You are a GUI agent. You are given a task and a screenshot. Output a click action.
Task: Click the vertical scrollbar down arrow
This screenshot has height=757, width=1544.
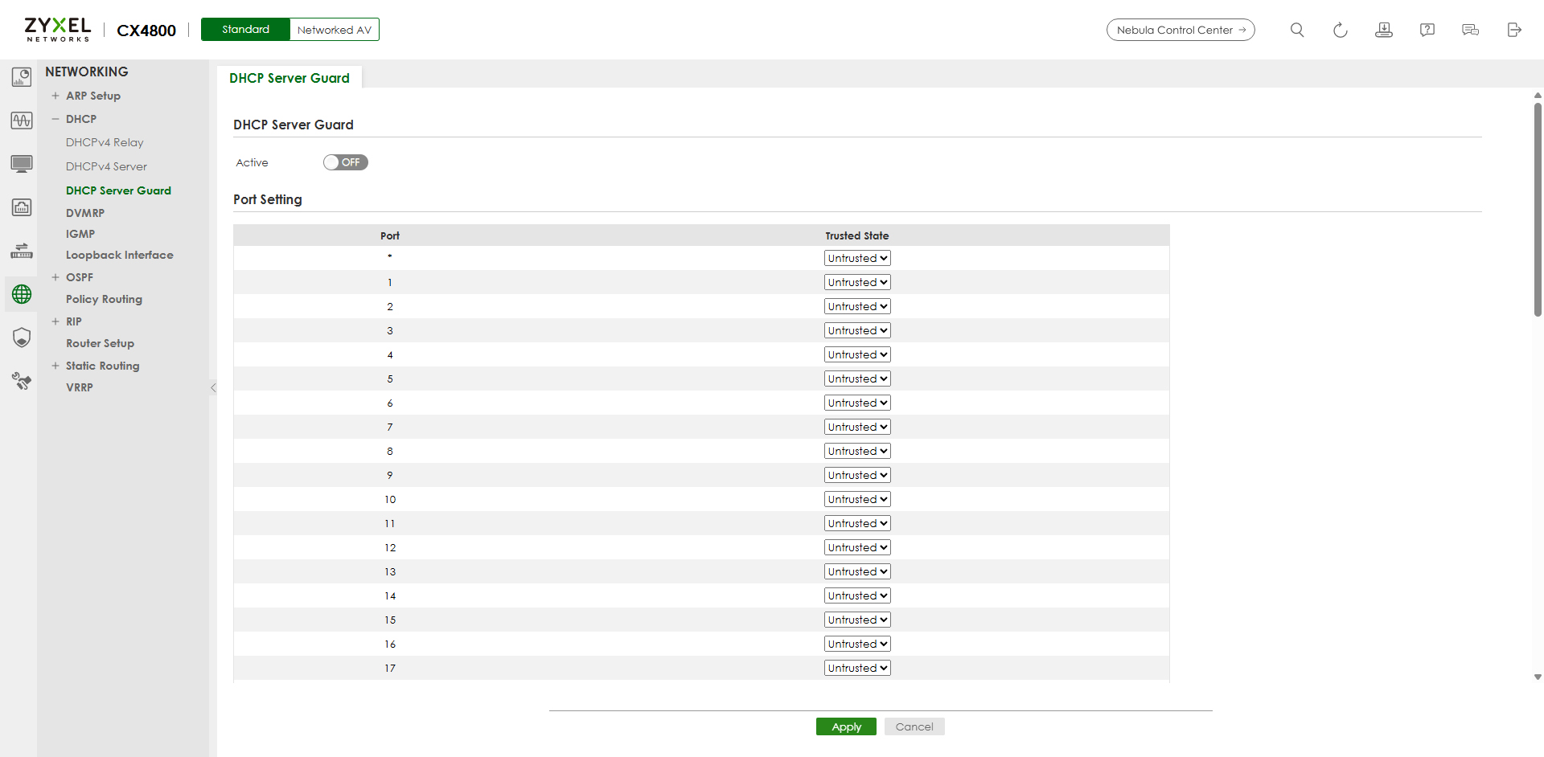[x=1538, y=677]
